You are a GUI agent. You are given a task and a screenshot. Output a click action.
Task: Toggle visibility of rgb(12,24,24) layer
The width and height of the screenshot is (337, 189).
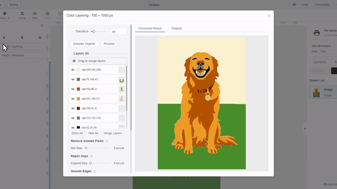[x=73, y=127]
